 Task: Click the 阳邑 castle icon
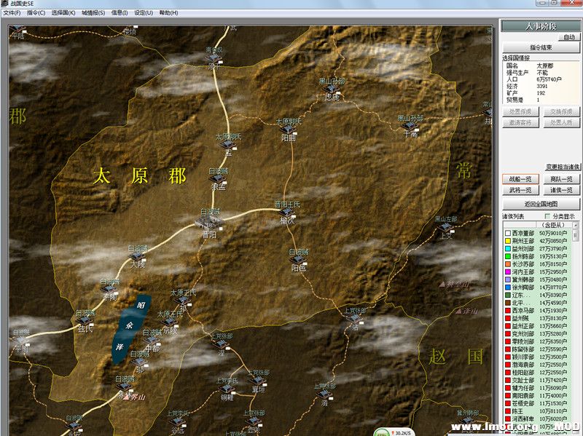[x=297, y=259]
